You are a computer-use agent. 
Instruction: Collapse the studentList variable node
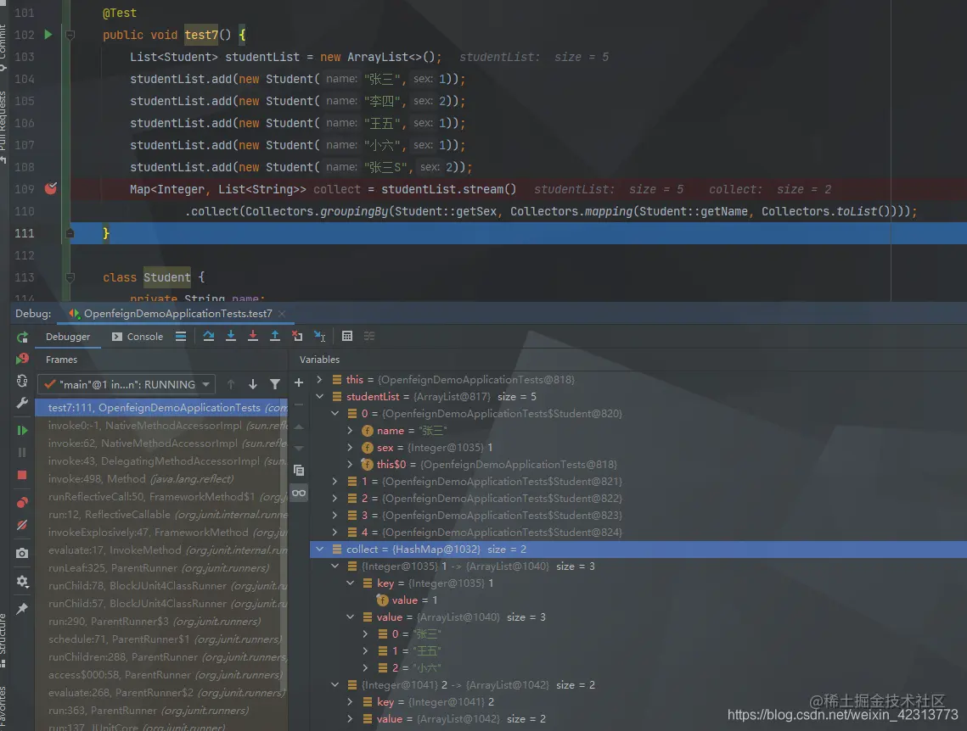coord(319,397)
